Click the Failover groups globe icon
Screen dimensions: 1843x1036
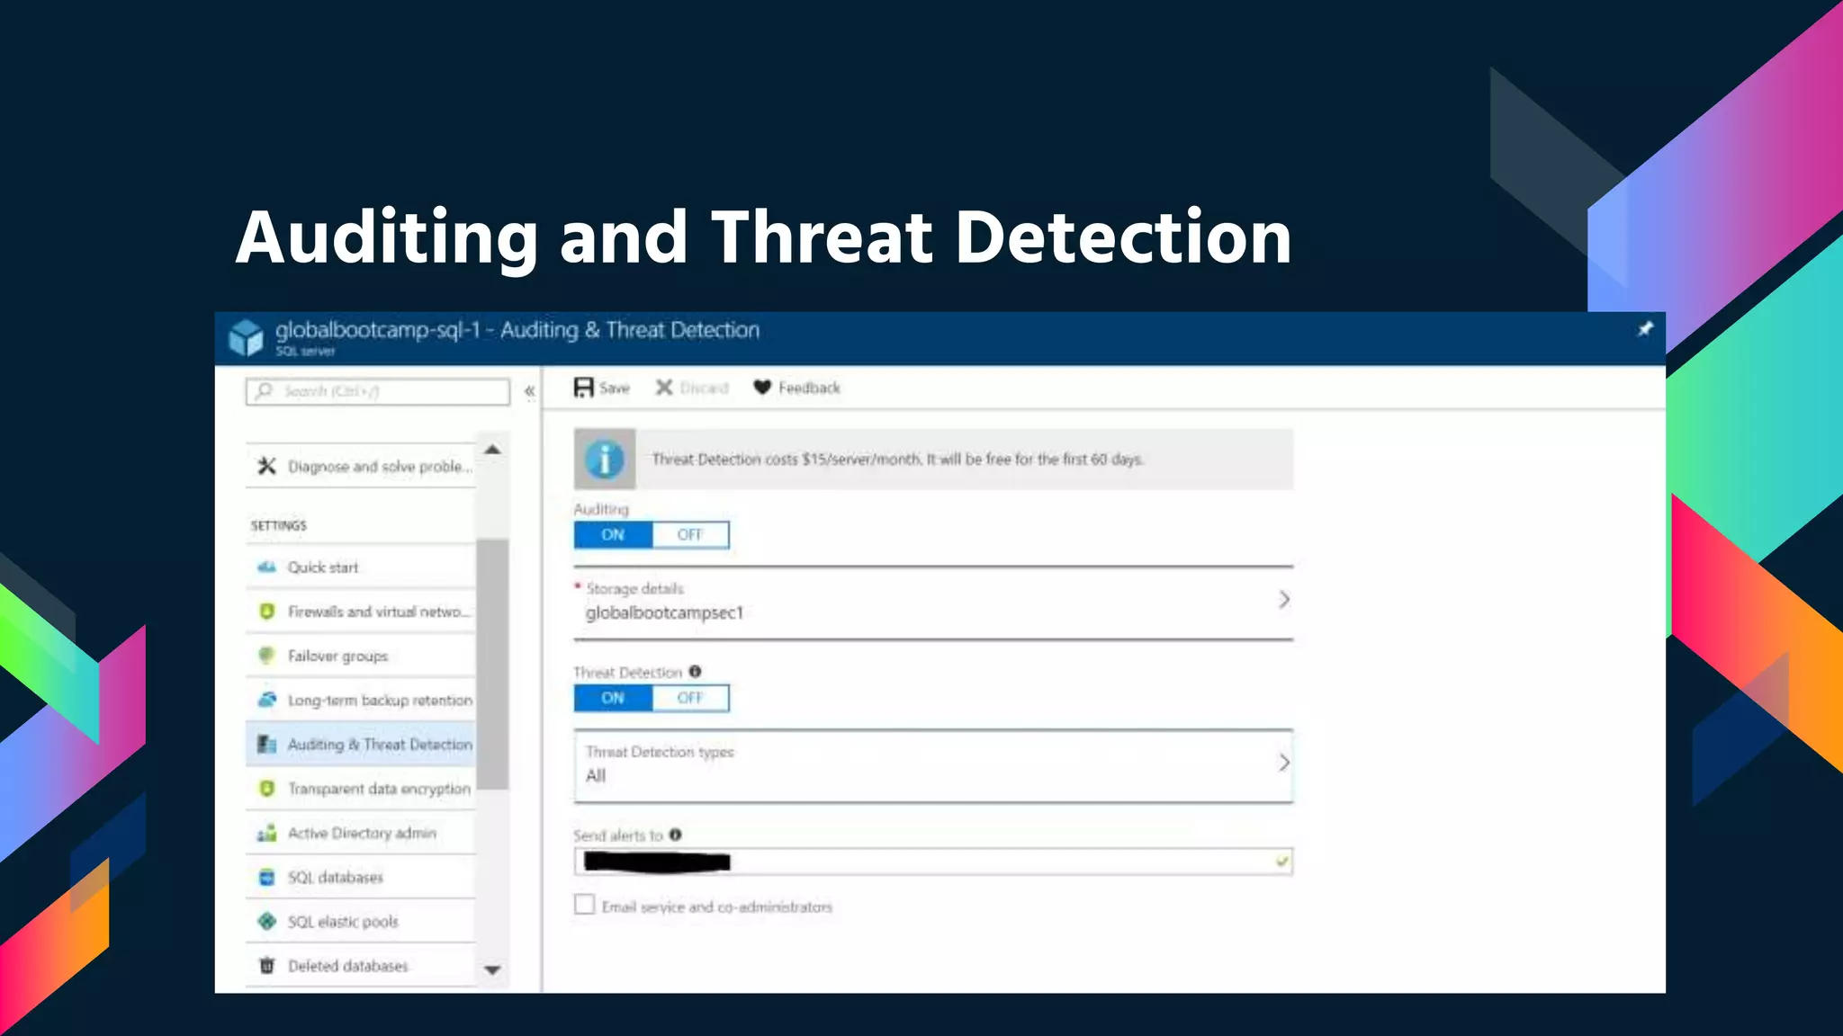coord(266,656)
